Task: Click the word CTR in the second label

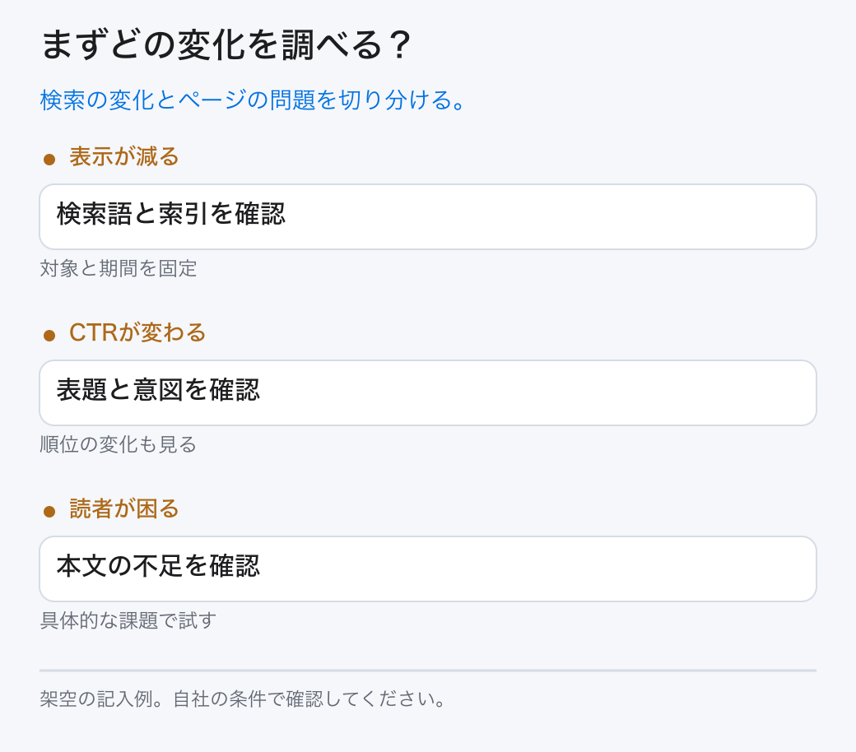Action: coord(93,333)
